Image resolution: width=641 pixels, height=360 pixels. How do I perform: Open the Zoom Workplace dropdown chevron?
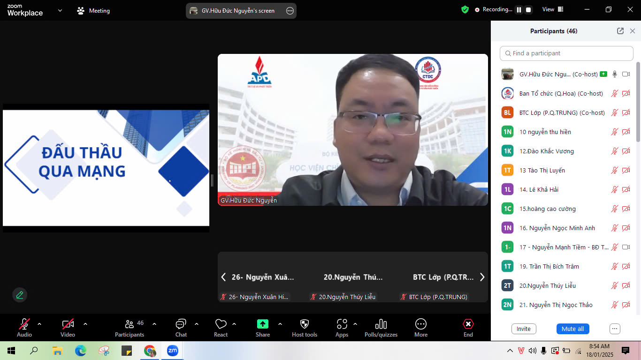click(x=60, y=10)
